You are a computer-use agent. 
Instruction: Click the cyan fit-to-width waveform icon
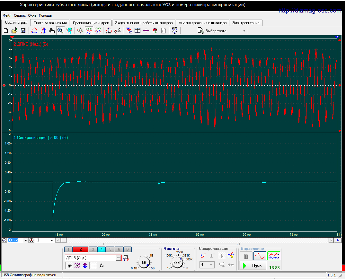pos(69,31)
